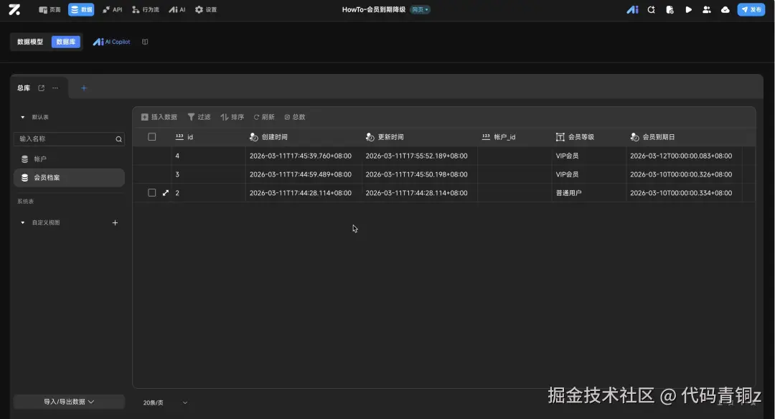Select the 数据 tab in top bar

(x=81, y=9)
